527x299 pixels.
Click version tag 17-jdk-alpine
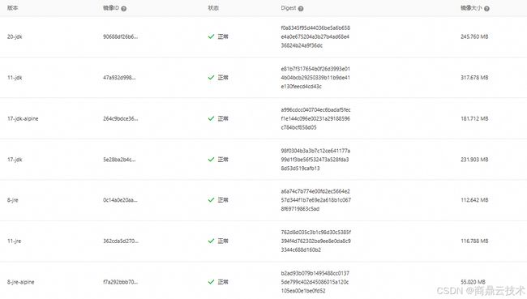point(23,118)
